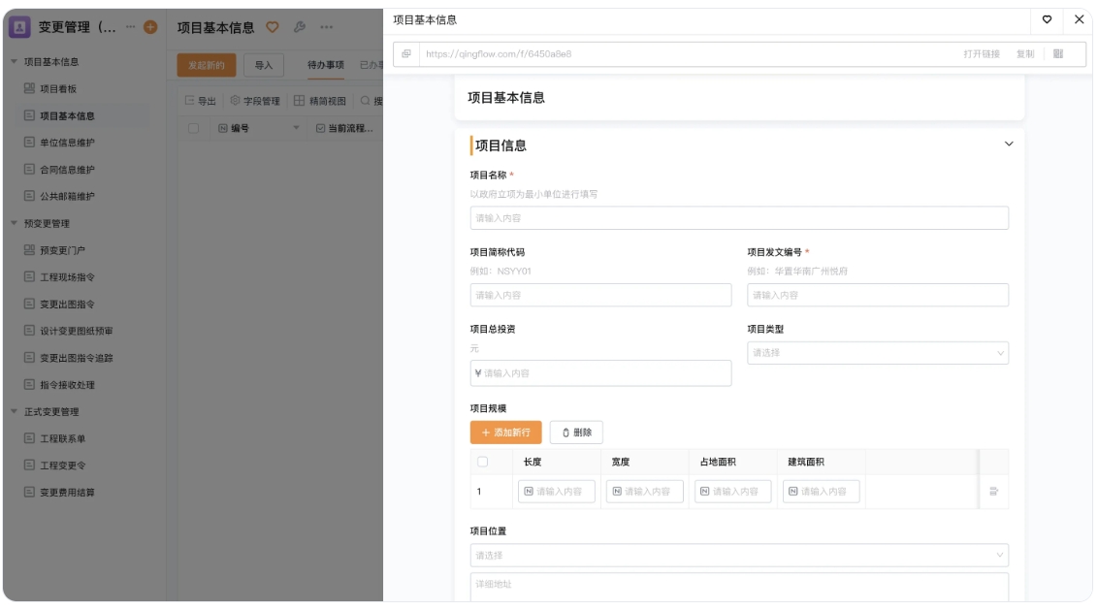Click the 搜索 magnifier icon in the toolbar
Image resolution: width=1098 pixels, height=610 pixels.
[x=364, y=100]
